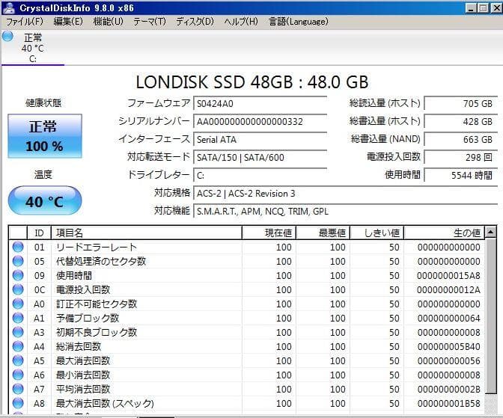This screenshot has width=503, height=418.
Task: Click the disk title LONDISK SSD 48GB : 48.0 GB
Action: tap(252, 82)
